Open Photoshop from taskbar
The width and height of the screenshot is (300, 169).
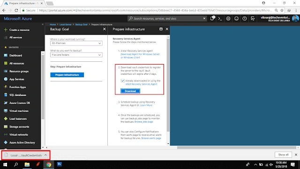[60, 164]
